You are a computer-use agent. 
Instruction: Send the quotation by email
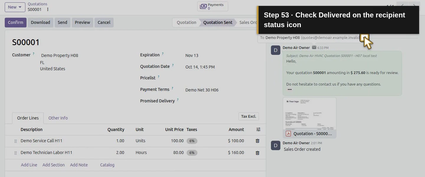63,22
